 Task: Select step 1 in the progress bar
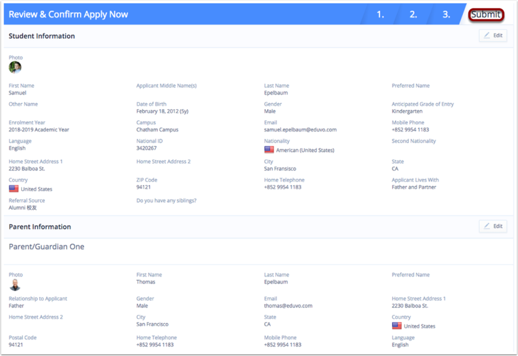380,15
